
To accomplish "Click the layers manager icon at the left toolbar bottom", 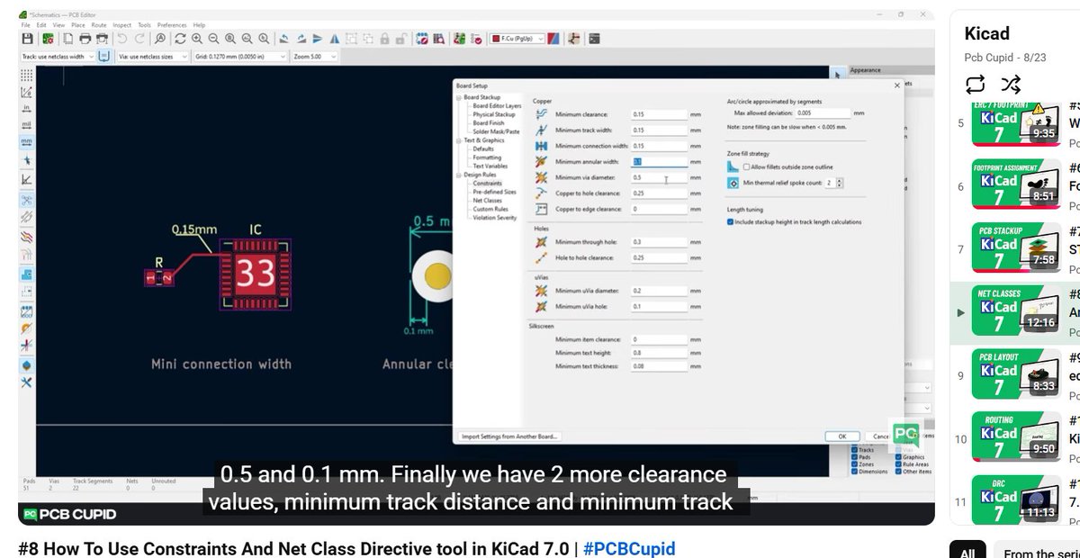I will 26,365.
